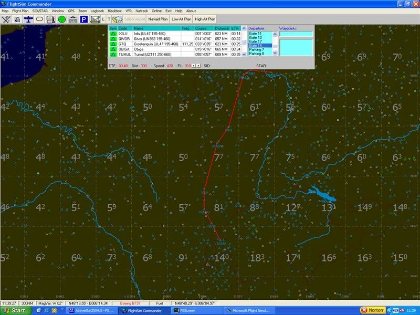
Task: Click the flight plan window icon
Action: click(x=50, y=19)
